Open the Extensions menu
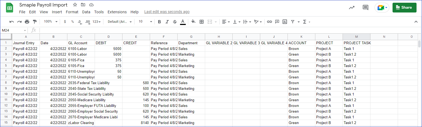422x127 pixels. (117, 12)
